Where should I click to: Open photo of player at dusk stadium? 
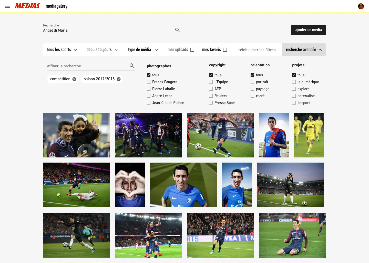click(x=290, y=185)
